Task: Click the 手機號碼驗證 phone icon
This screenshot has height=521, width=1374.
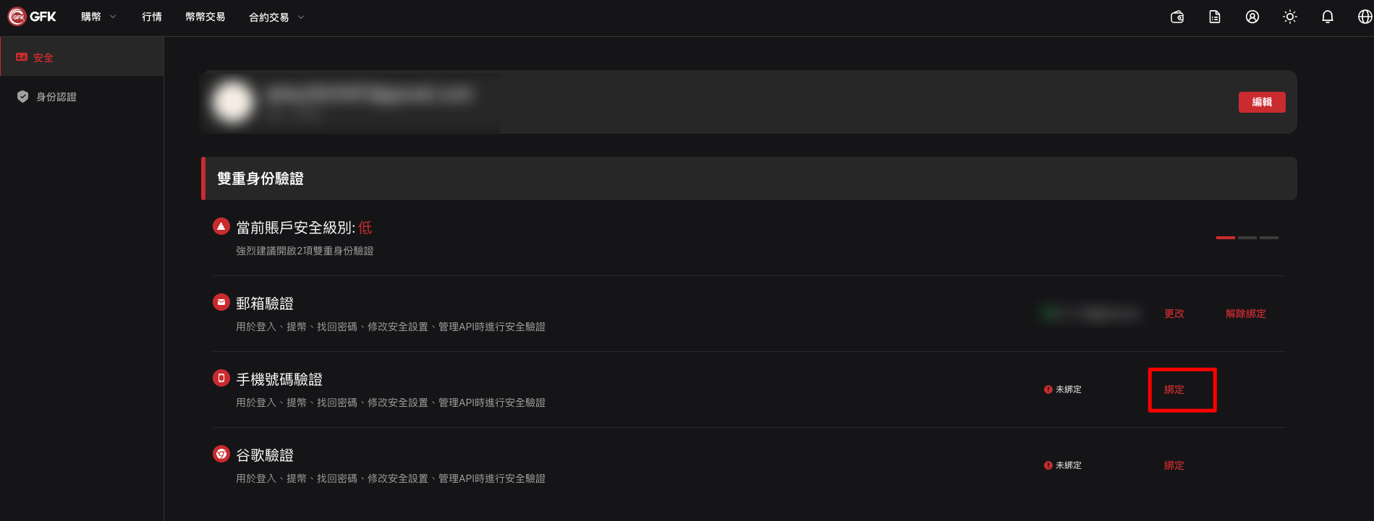Action: click(221, 378)
